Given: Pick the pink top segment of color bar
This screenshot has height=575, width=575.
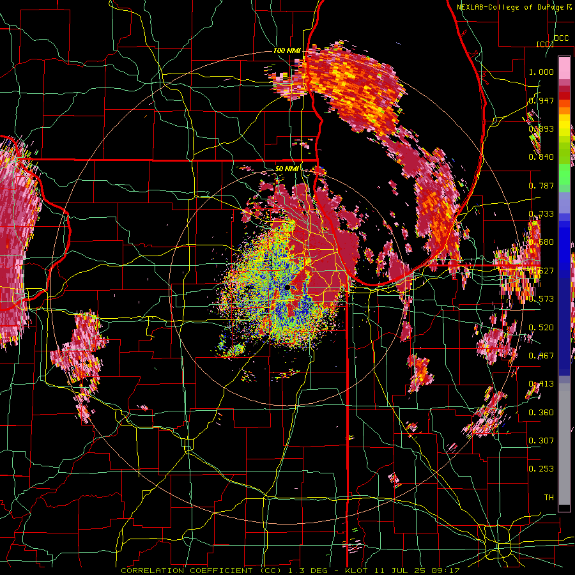Looking at the screenshot, I should click(564, 68).
